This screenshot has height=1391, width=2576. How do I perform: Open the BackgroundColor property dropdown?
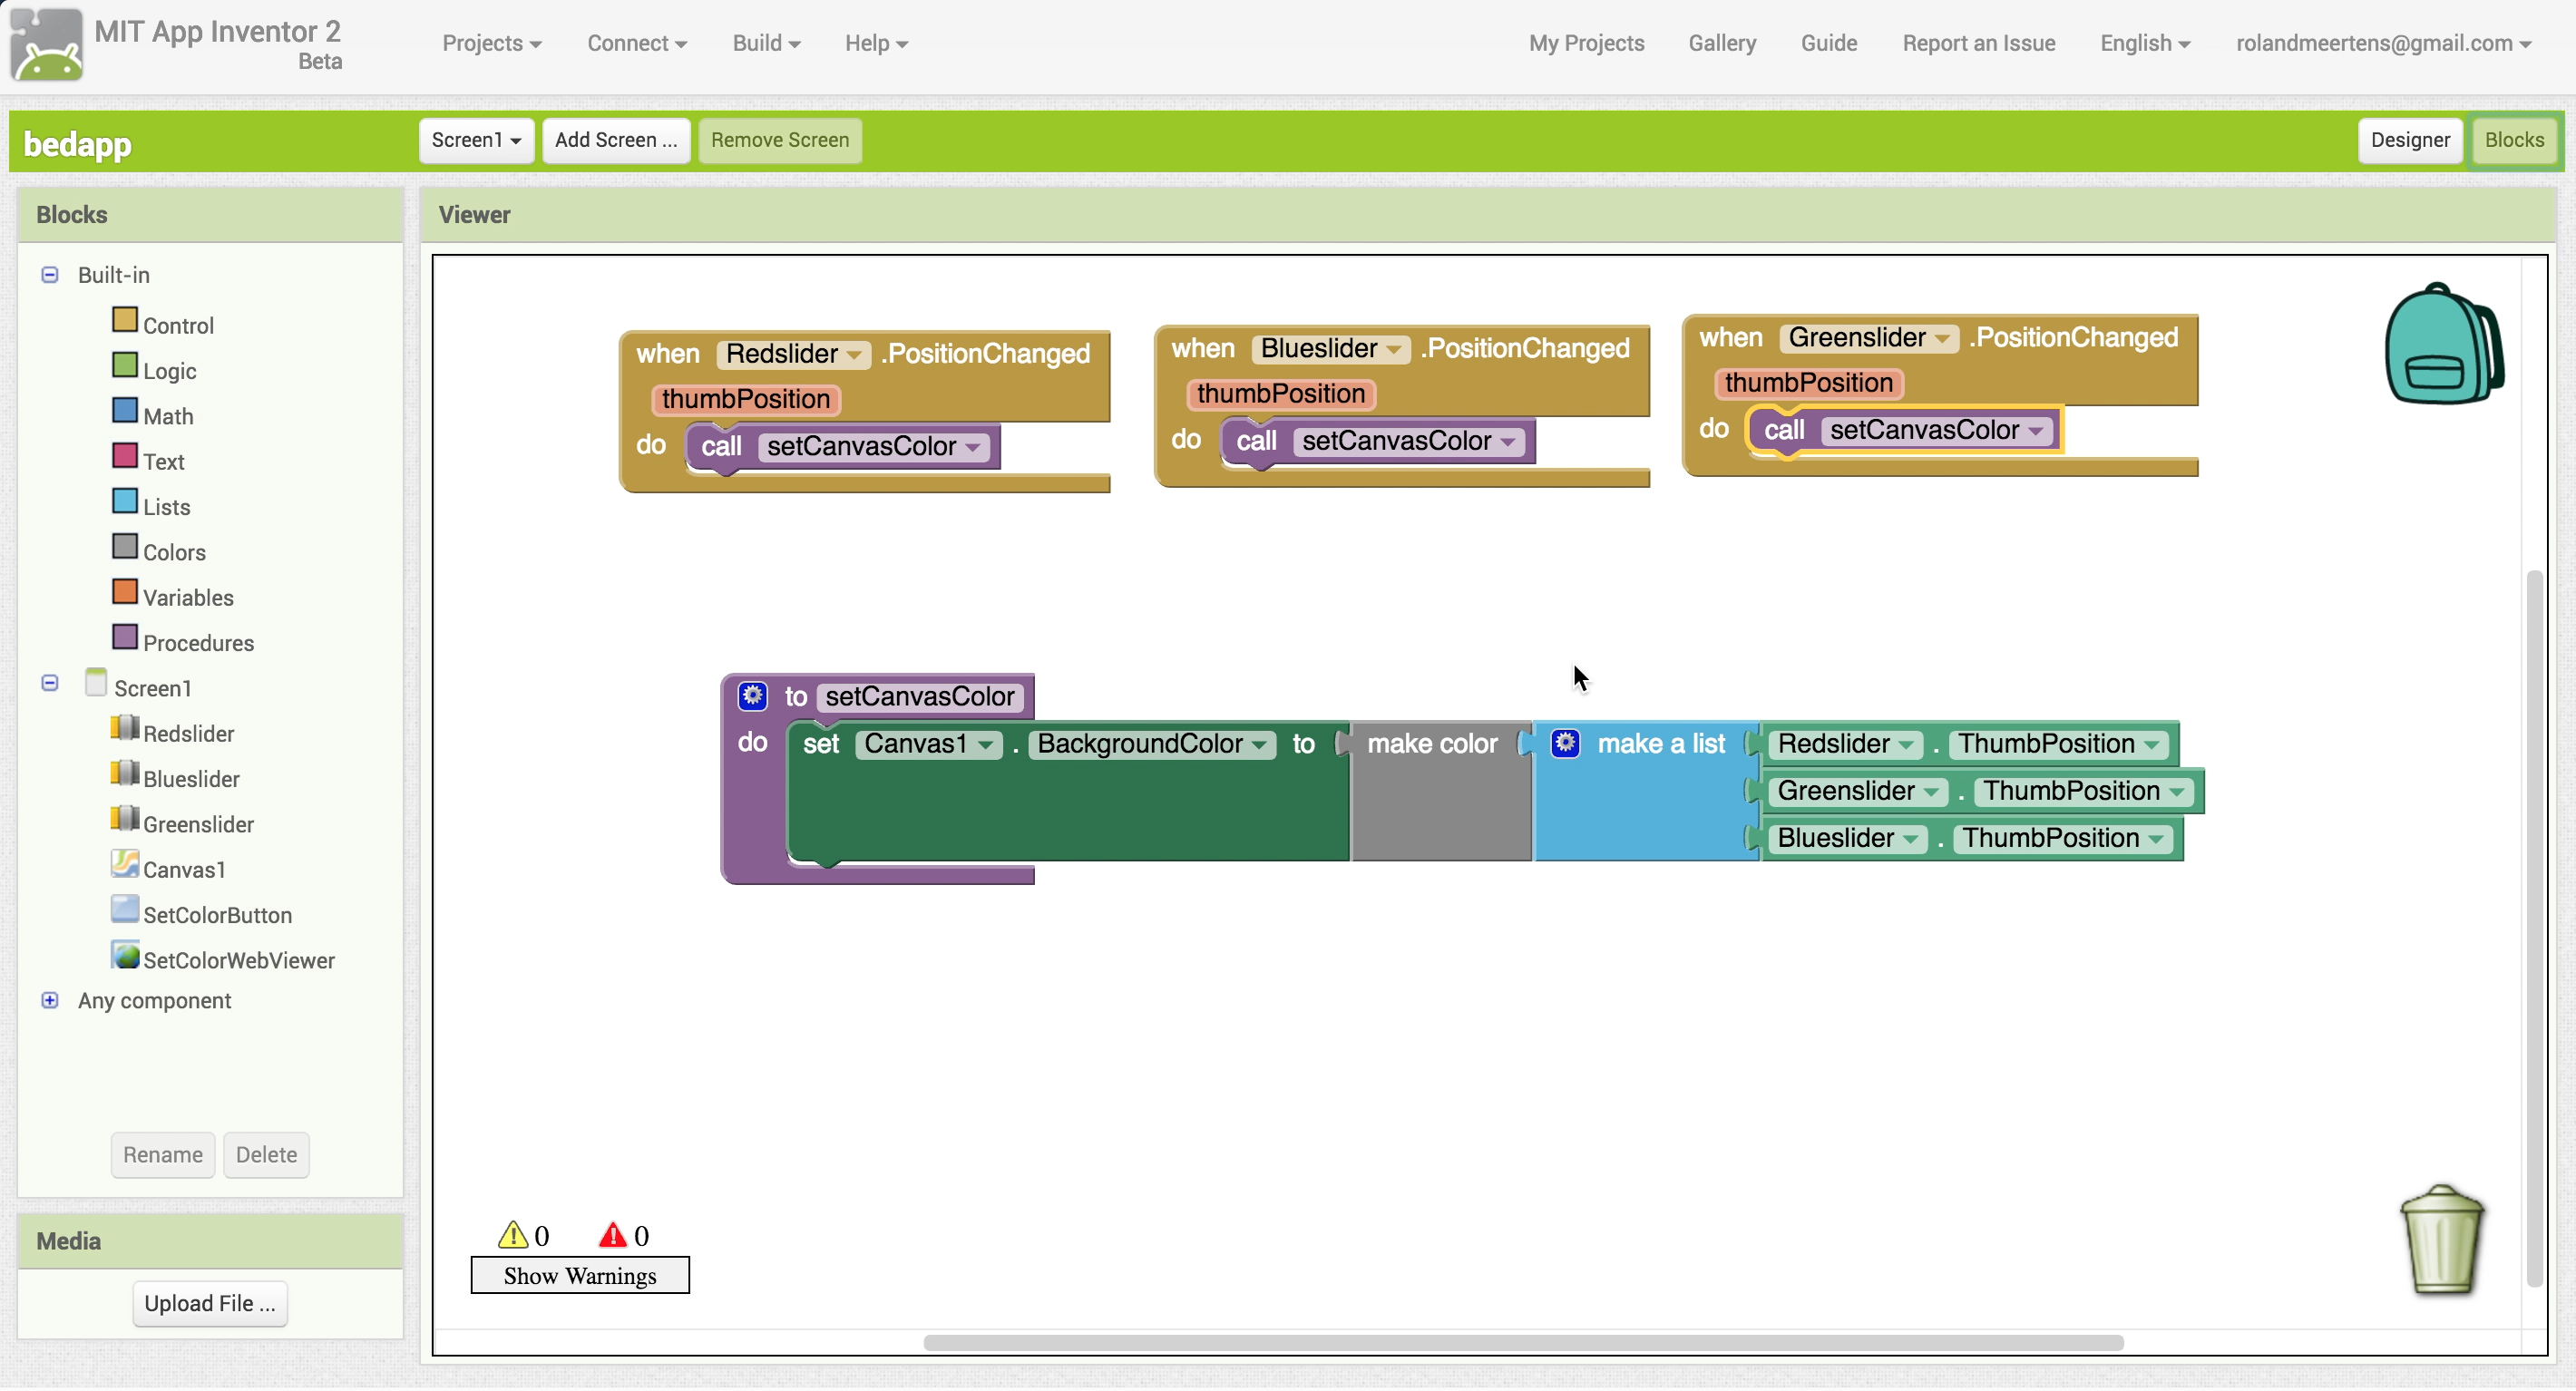tap(1151, 744)
